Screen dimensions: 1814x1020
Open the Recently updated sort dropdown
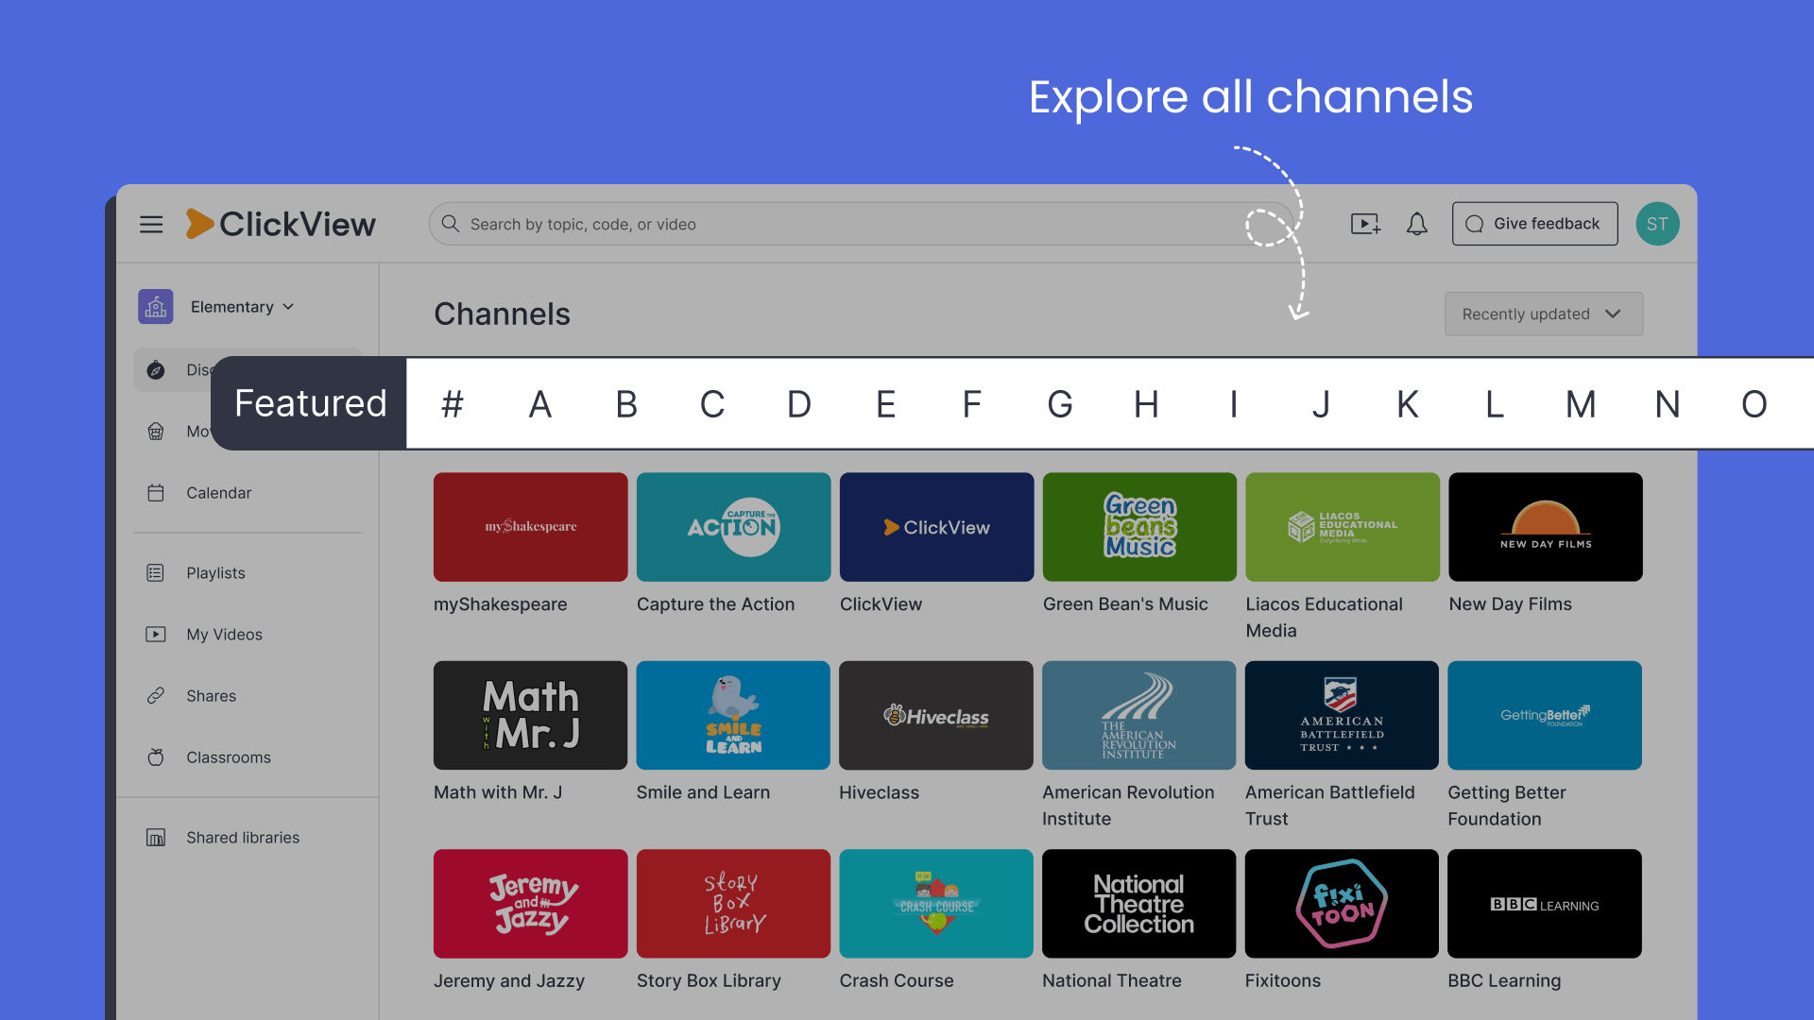[1544, 314]
